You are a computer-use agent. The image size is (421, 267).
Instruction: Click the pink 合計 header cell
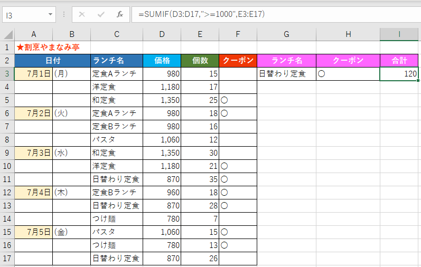[x=399, y=61]
